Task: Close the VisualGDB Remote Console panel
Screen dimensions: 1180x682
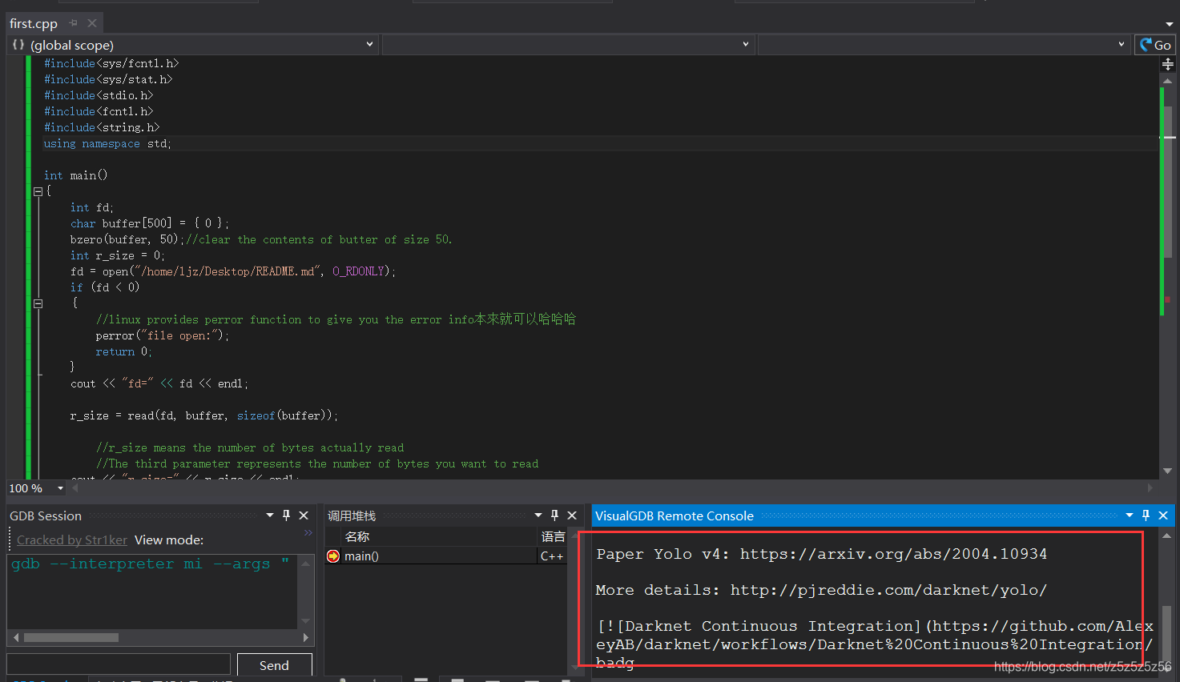Action: 1163,516
